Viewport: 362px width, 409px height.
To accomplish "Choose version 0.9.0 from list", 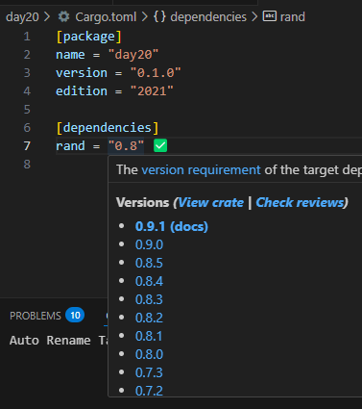I will [149, 244].
